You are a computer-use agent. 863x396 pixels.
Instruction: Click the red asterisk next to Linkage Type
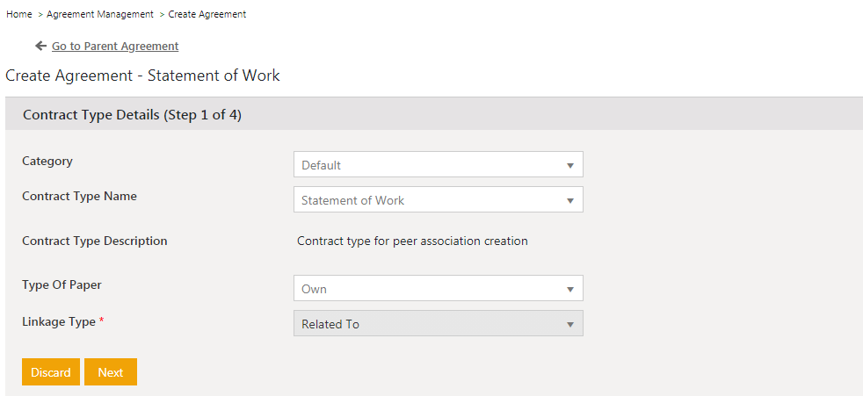tap(101, 321)
